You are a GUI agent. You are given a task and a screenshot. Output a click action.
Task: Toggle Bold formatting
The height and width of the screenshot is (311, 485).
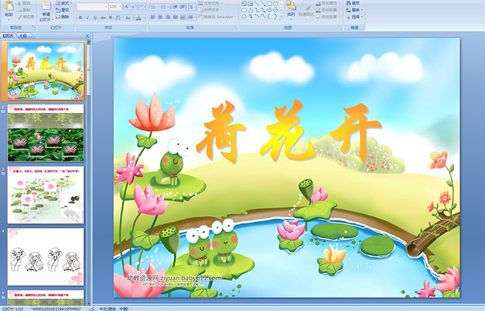80,17
